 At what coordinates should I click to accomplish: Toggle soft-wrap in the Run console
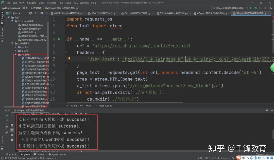tap(12, 126)
